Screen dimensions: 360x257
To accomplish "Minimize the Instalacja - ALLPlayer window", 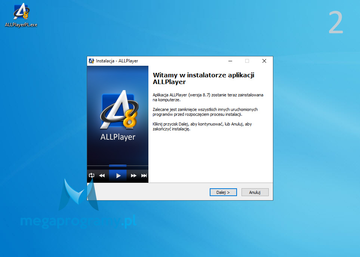I will (230, 61).
